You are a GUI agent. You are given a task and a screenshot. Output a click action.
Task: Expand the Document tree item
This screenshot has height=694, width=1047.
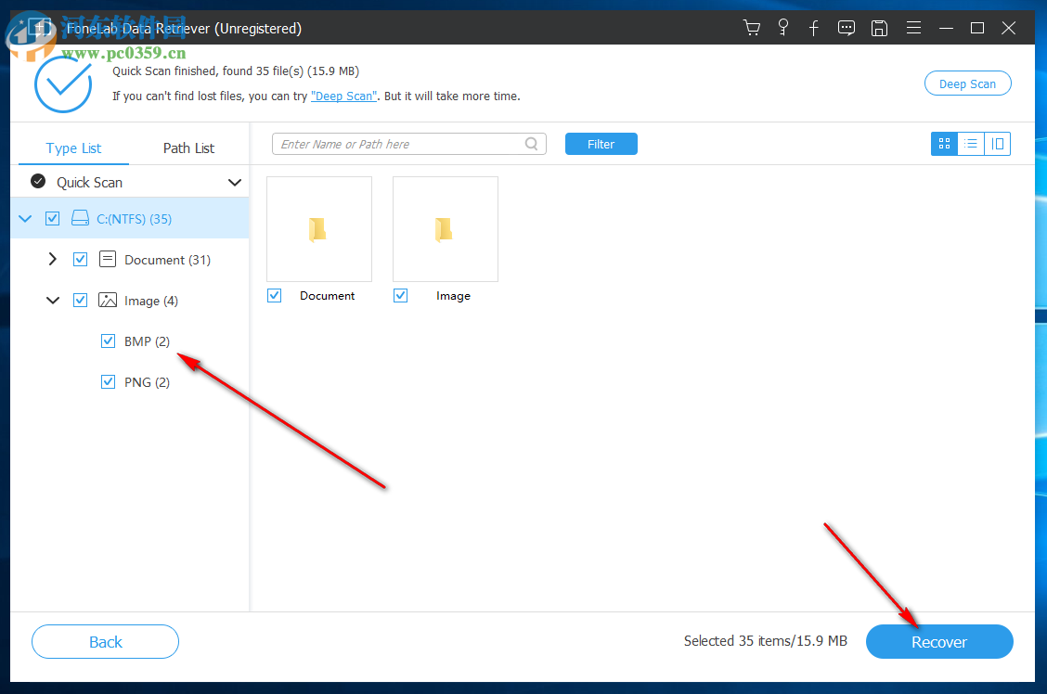[52, 259]
